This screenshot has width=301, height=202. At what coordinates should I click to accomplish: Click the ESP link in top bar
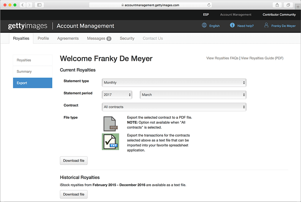[x=206, y=15]
